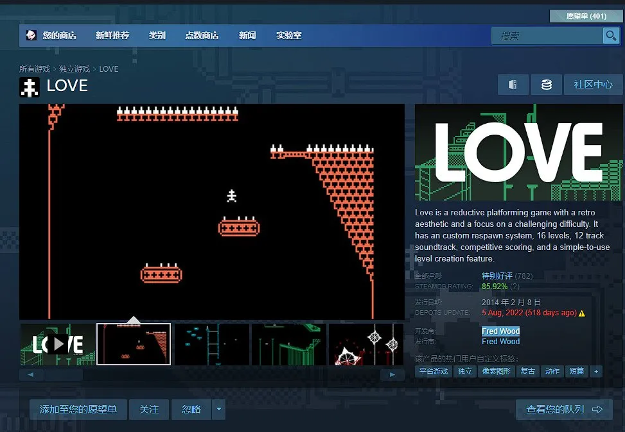This screenshot has width=625, height=432.
Task: Click the highlighted developer Fred Wood link
Action: (500, 331)
